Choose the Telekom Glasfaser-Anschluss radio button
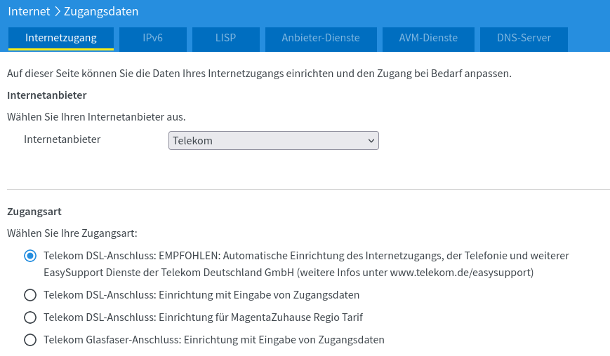 (x=29, y=340)
